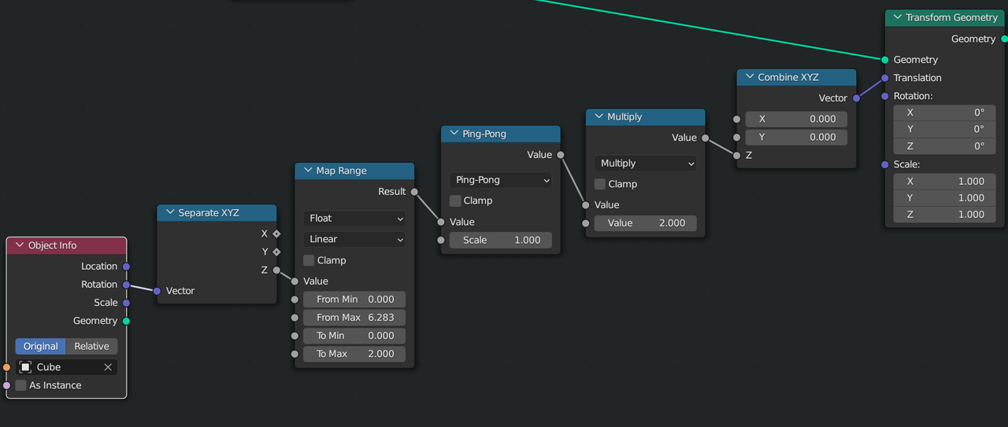The width and height of the screenshot is (1008, 427).
Task: Select the Original transform space
Action: 41,347
